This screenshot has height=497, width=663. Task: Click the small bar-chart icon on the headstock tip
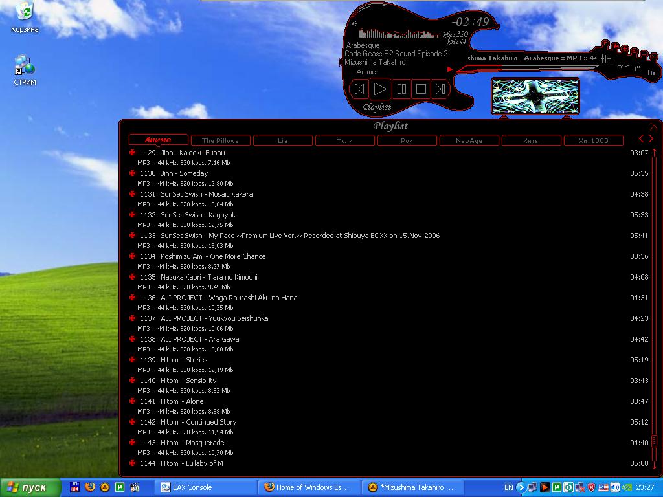[651, 72]
